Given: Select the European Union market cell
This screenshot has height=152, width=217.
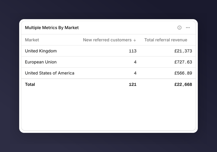Looking at the screenshot, I should tap(41, 62).
